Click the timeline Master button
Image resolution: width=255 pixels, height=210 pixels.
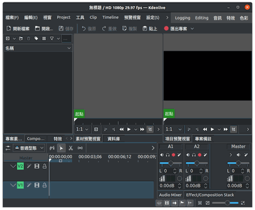click(26, 158)
